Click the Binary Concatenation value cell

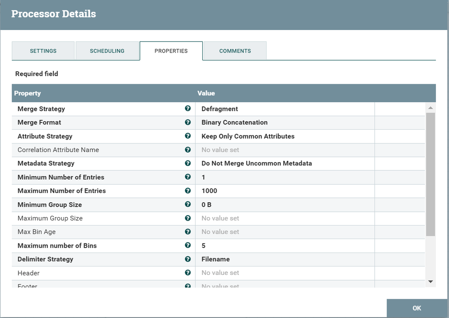(x=234, y=122)
